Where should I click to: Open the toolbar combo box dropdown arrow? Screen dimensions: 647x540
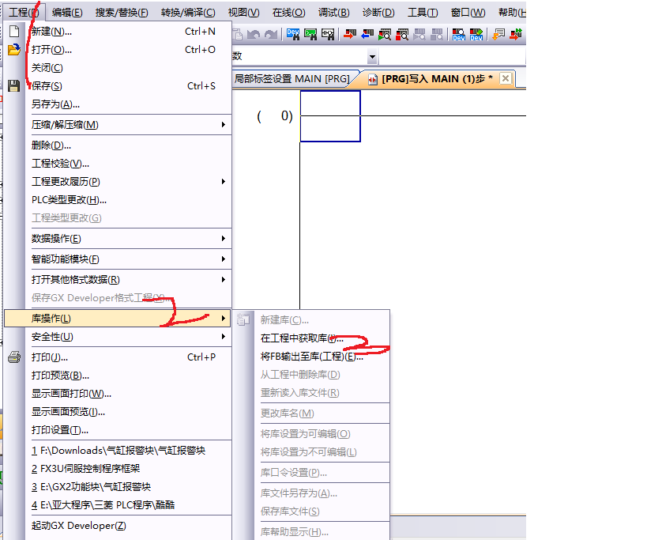click(x=372, y=57)
